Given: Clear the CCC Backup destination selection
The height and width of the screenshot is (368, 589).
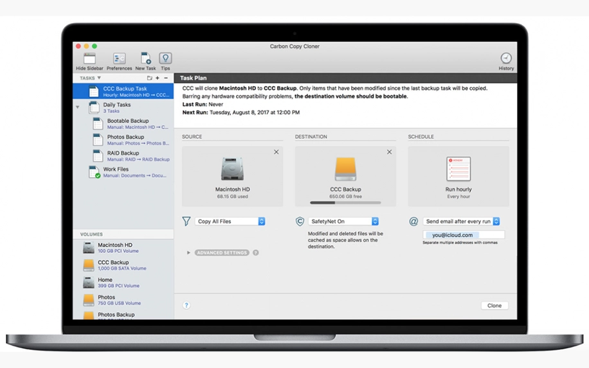Looking at the screenshot, I should 389,152.
